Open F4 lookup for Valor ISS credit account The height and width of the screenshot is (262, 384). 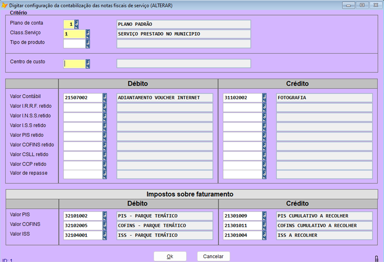click(265, 235)
